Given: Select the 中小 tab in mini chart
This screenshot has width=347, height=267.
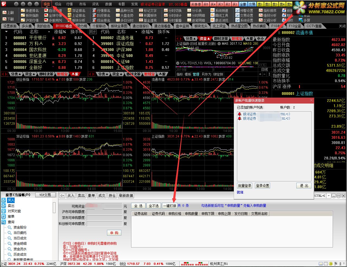Looking at the screenshot, I should click(260, 38).
